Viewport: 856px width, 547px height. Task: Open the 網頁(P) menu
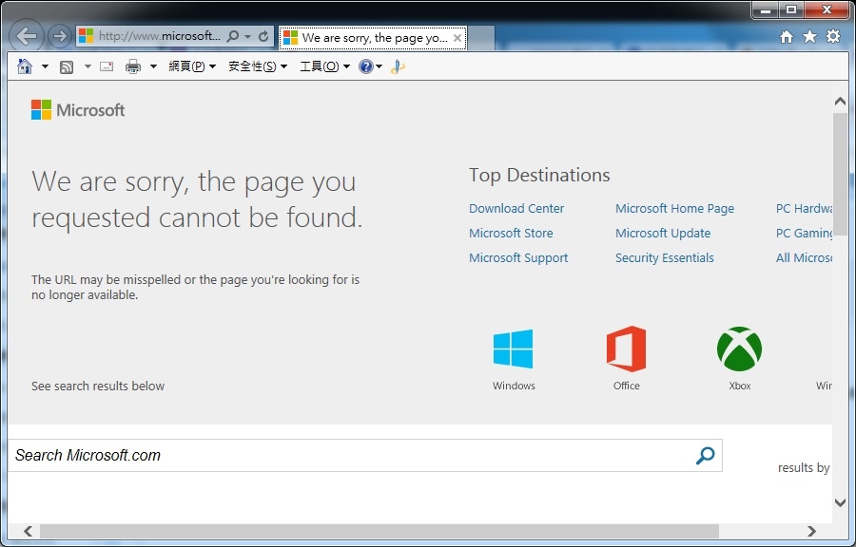[x=192, y=66]
